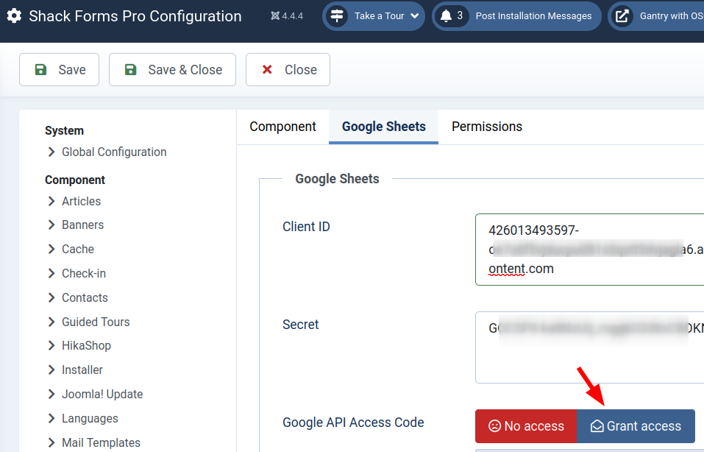The width and height of the screenshot is (704, 452).
Task: Click the Secret field label
Action: (x=300, y=325)
